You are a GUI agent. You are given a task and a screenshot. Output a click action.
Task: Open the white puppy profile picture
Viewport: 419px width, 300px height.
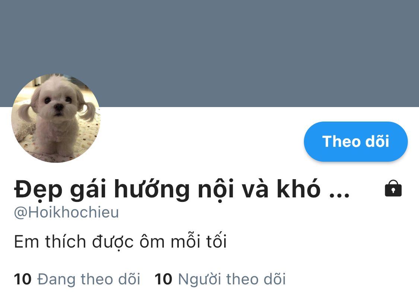tap(56, 118)
